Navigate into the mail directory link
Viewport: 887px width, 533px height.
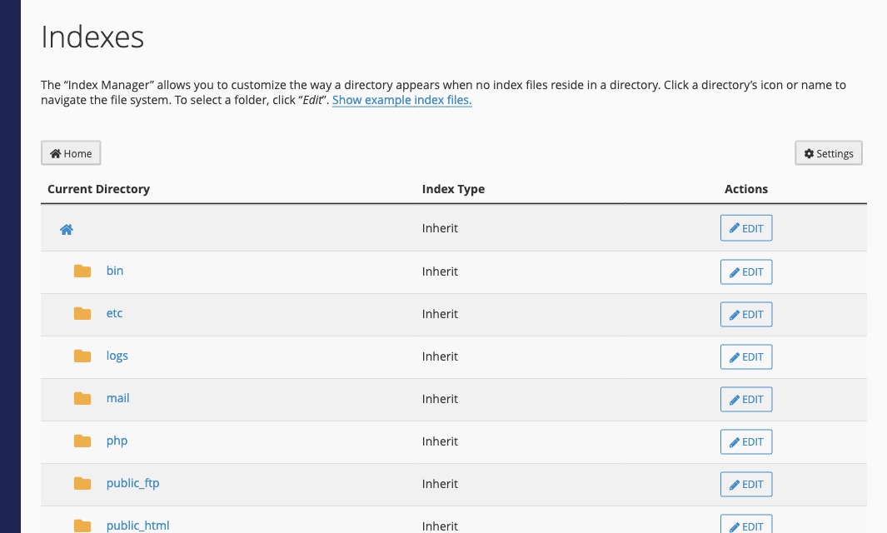pyautogui.click(x=117, y=398)
